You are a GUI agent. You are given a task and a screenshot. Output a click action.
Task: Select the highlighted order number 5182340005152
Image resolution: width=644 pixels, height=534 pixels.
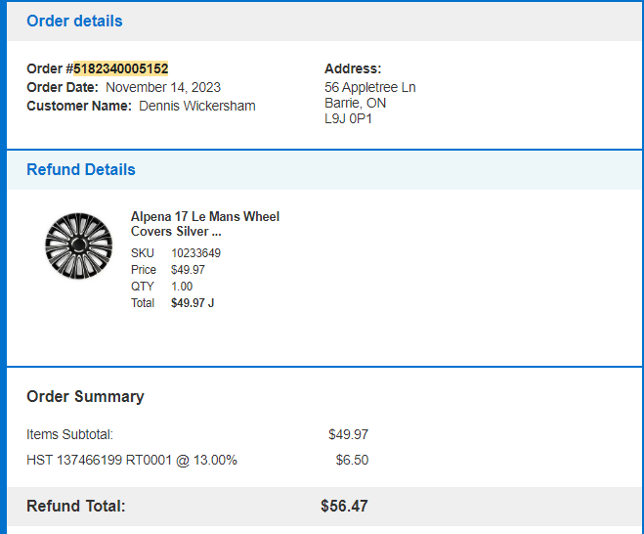121,68
